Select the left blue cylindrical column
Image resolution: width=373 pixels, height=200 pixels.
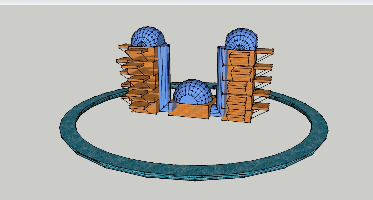click(x=164, y=76)
